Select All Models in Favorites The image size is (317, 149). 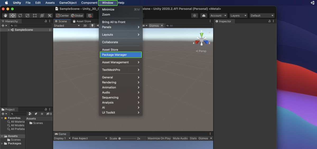click(16, 125)
